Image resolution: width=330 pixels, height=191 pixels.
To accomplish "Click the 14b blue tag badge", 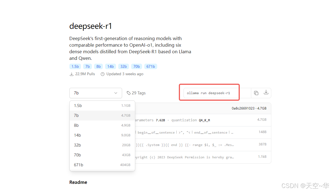I will point(111,66).
